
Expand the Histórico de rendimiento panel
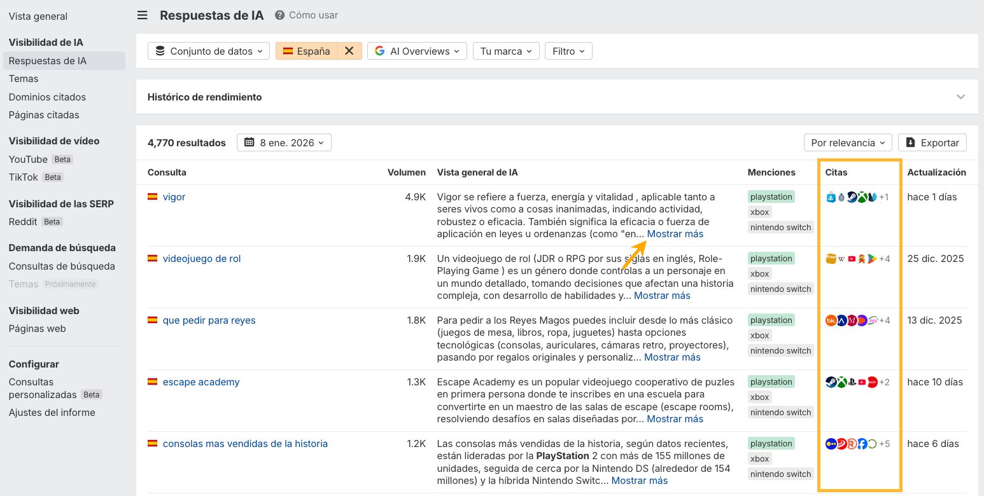960,97
